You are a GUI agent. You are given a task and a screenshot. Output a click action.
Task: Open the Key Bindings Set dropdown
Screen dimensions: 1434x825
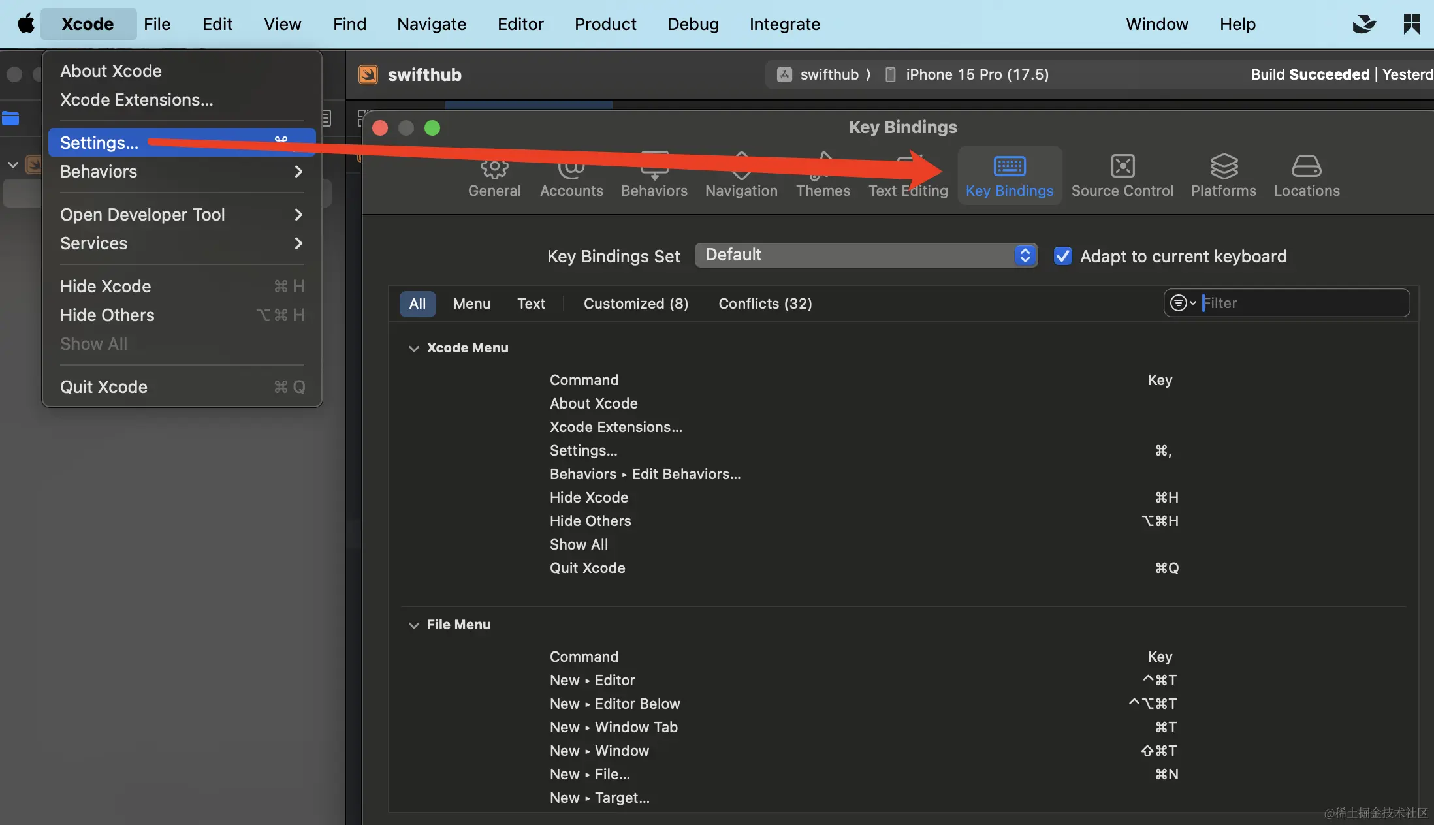click(x=866, y=255)
